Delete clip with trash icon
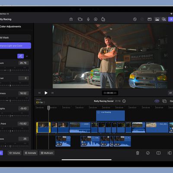Image resolution: width=173 pixels, height=173 pixels. tap(138, 153)
